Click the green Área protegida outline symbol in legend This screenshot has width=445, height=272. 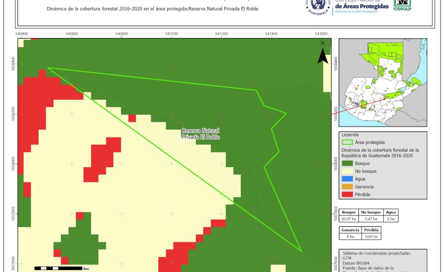[x=347, y=142]
